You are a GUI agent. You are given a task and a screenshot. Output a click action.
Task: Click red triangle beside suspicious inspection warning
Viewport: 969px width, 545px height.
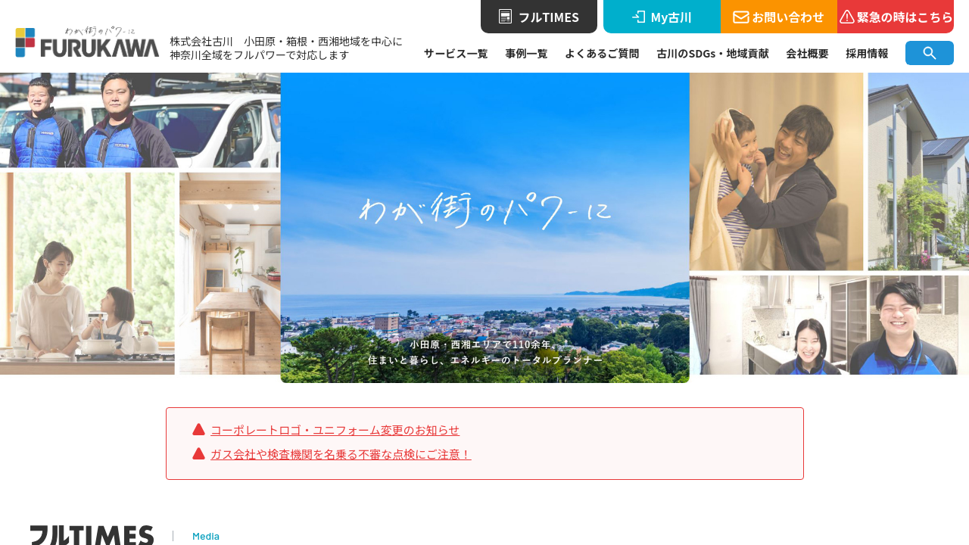tap(198, 453)
